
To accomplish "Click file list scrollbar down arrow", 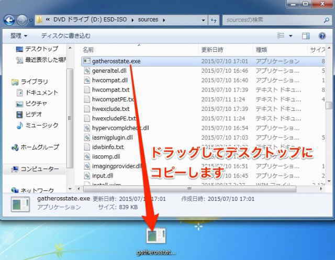I will click(329, 181).
